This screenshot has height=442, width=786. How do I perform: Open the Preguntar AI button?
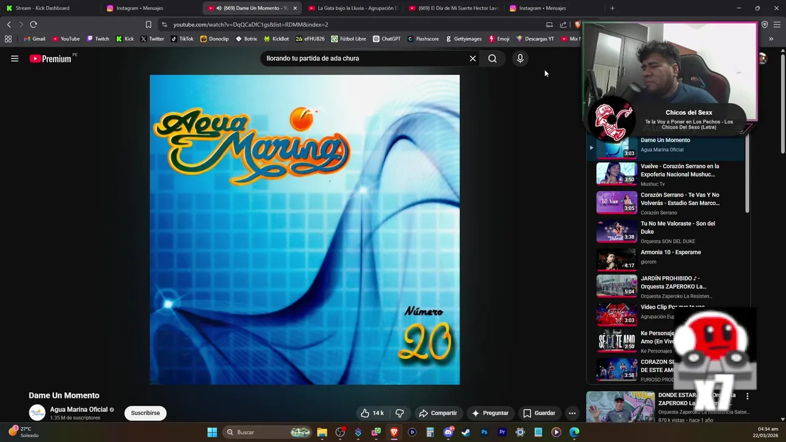click(x=490, y=413)
